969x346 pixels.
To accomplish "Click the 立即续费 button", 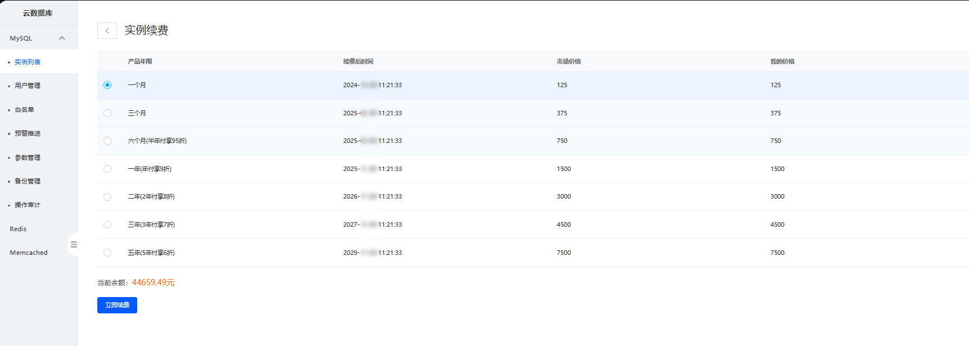I will [x=117, y=305].
